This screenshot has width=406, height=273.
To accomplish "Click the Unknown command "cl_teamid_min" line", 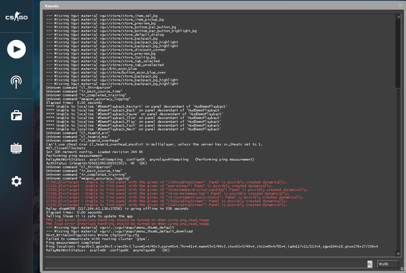I will [x=78, y=133].
